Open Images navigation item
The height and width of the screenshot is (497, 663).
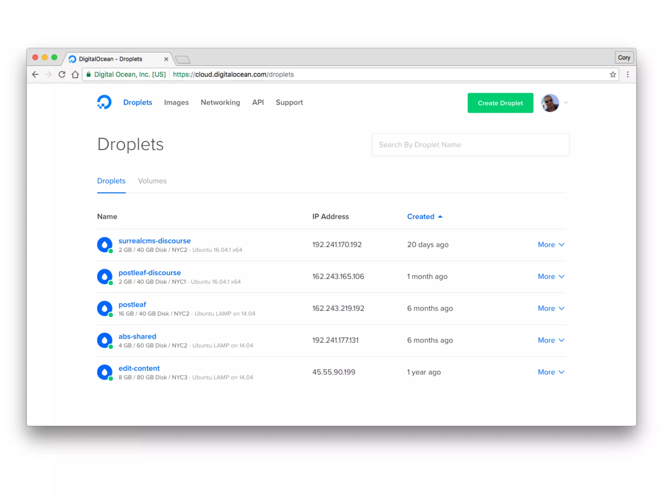(176, 103)
